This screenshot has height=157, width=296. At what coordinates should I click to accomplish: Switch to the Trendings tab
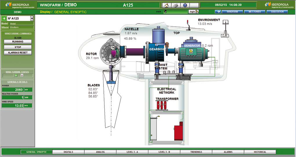(x=196, y=152)
